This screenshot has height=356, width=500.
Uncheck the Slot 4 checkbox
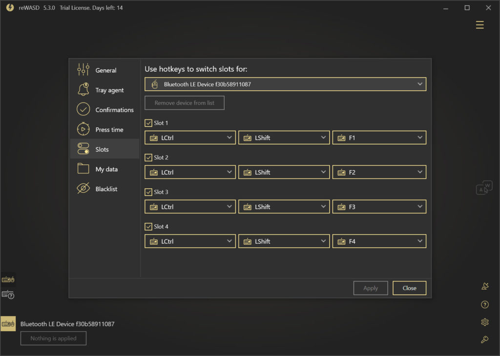148,226
